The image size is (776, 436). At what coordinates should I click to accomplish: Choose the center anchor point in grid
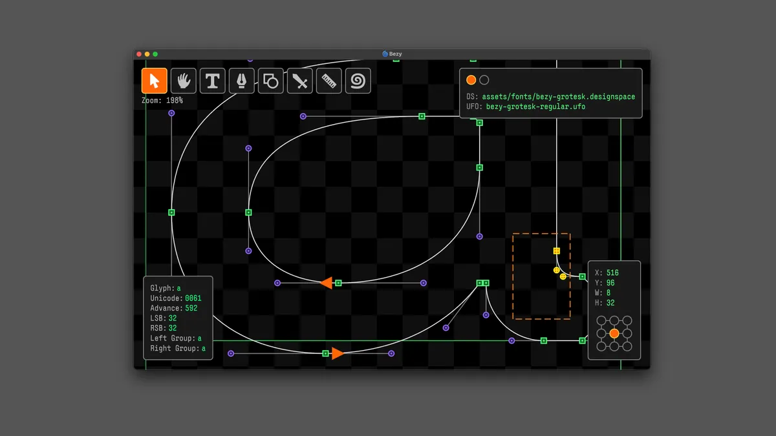614,334
